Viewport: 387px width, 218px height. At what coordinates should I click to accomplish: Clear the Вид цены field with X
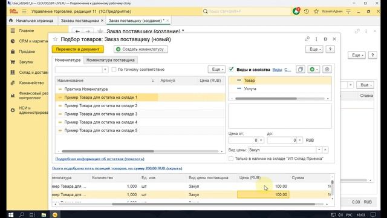(325, 150)
